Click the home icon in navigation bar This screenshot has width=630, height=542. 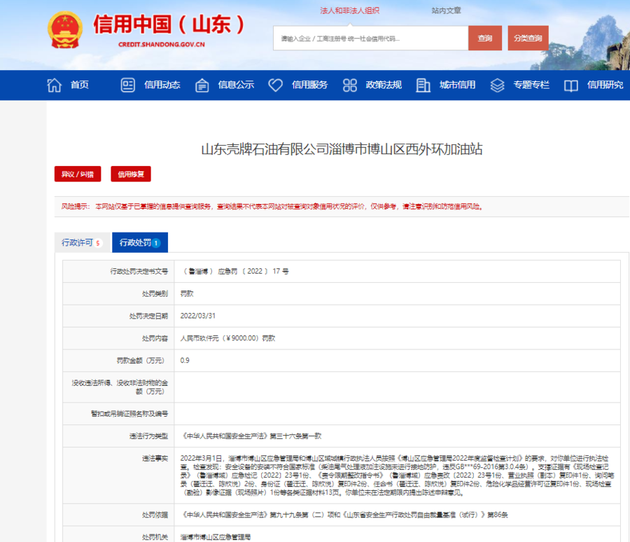tap(54, 85)
